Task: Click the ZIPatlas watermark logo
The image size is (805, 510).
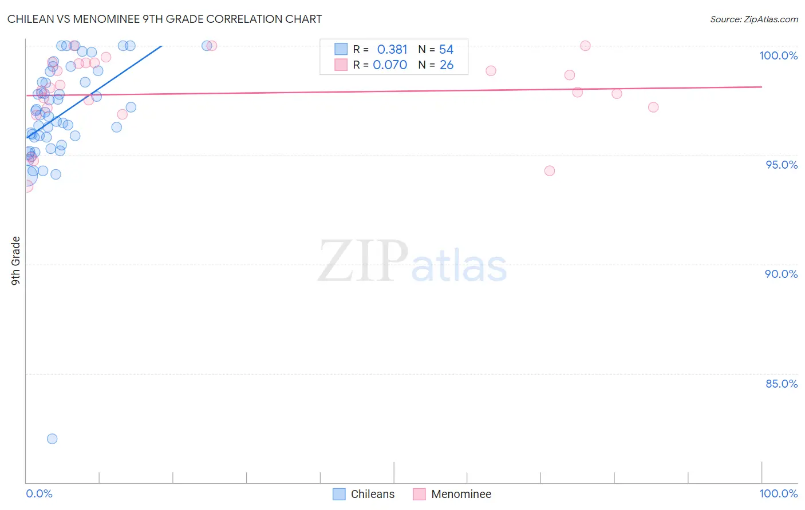Action: click(412, 261)
